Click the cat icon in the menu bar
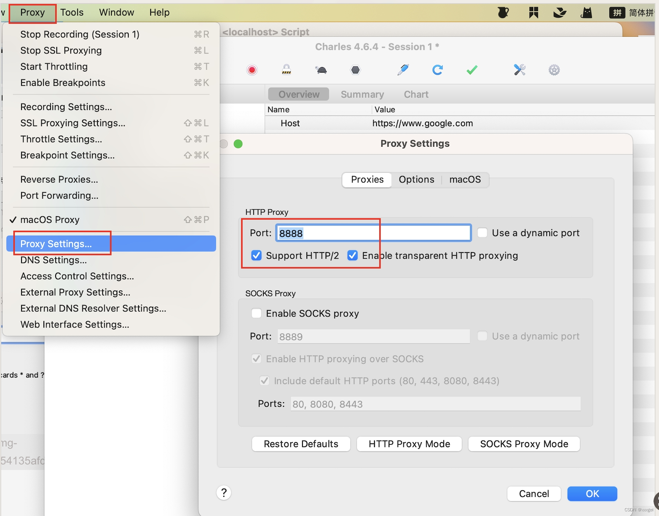Viewport: 659px width, 516px height. (586, 12)
